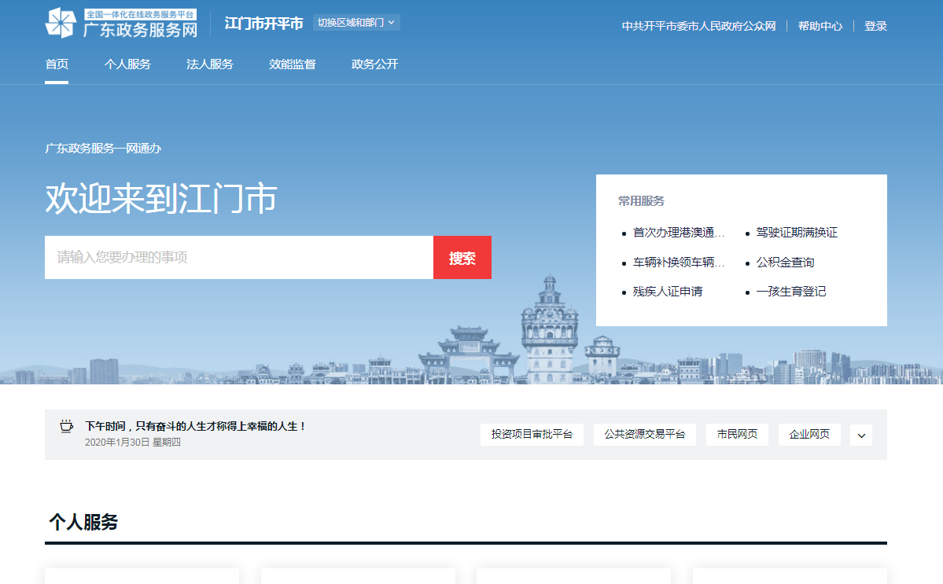Open the 政务公开 tab

(375, 64)
